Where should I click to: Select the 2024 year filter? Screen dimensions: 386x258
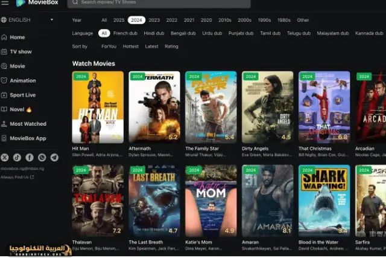(x=136, y=20)
